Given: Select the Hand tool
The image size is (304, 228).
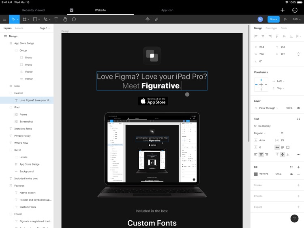Looking at the screenshot, I should tap(65, 19).
